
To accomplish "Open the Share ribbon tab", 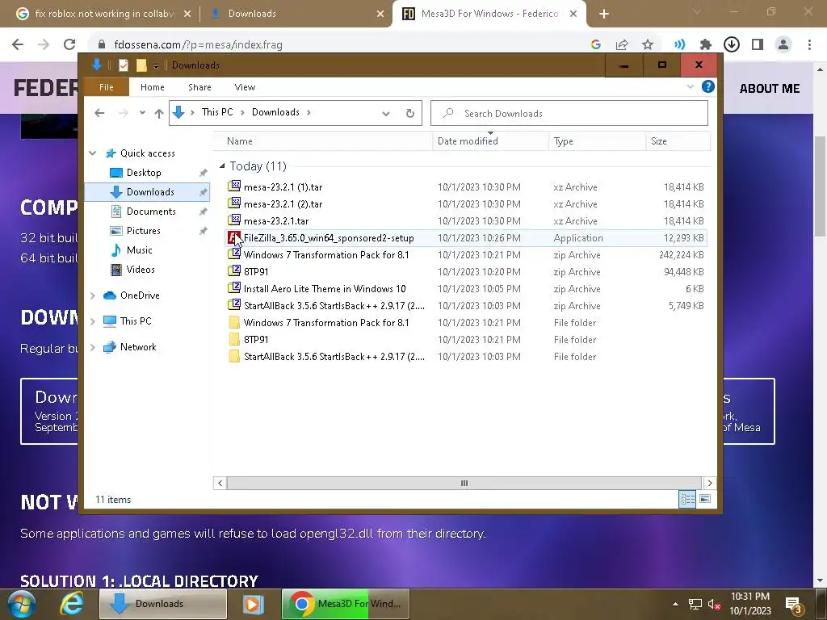I will pos(199,87).
